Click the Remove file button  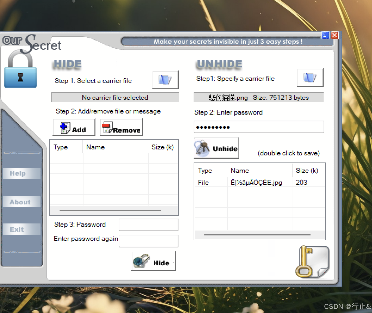[121, 127]
